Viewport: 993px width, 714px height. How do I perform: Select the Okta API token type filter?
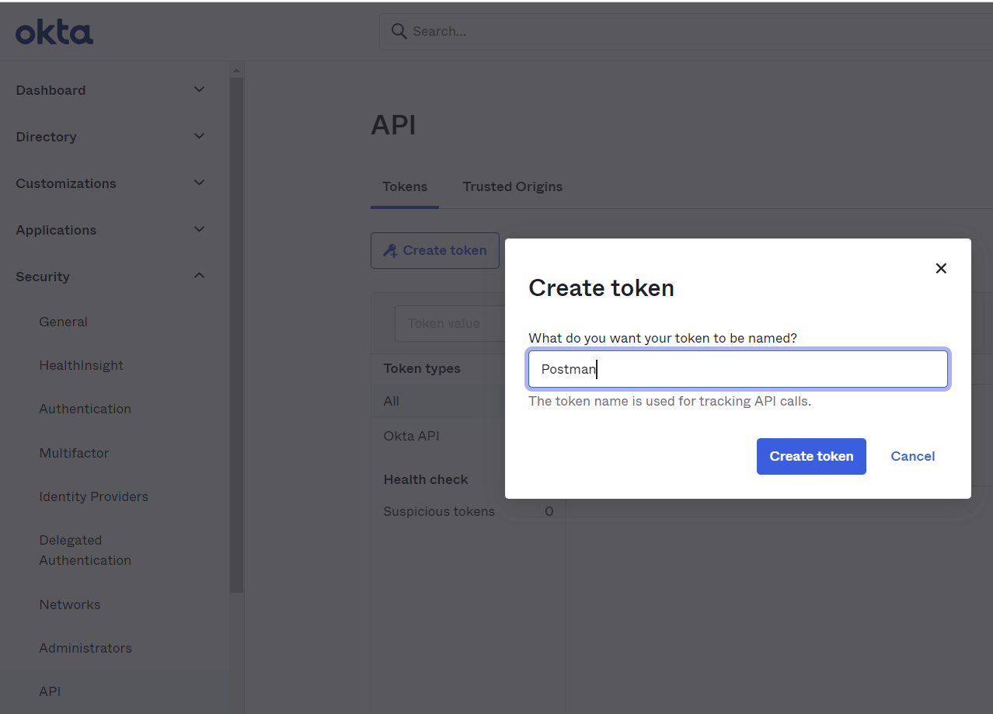(411, 435)
